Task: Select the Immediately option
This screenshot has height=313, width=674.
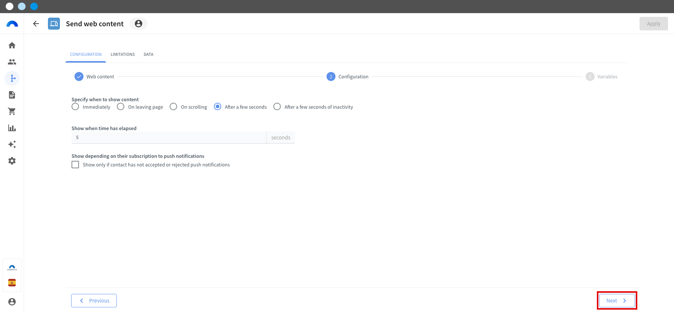Action: (75, 106)
